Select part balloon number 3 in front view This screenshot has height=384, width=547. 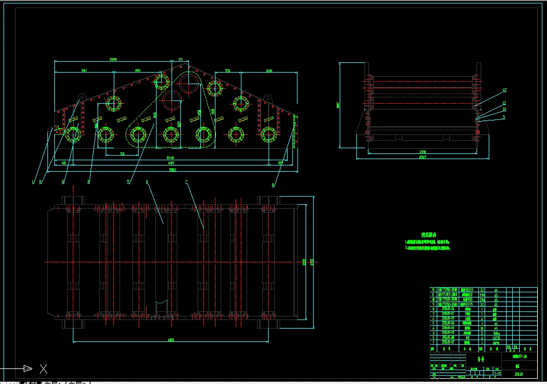pos(63,182)
